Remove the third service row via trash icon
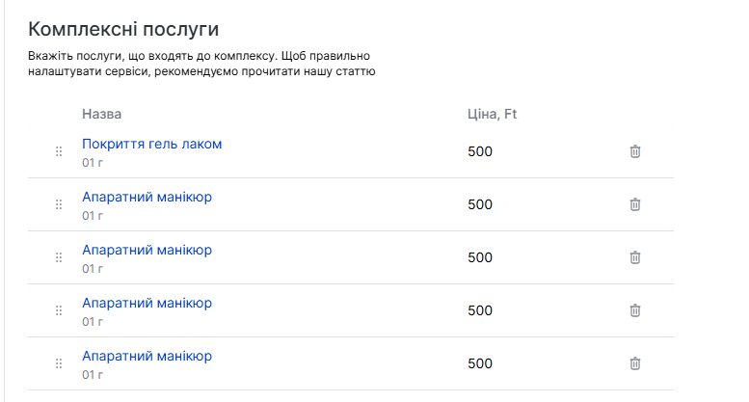 tap(635, 257)
